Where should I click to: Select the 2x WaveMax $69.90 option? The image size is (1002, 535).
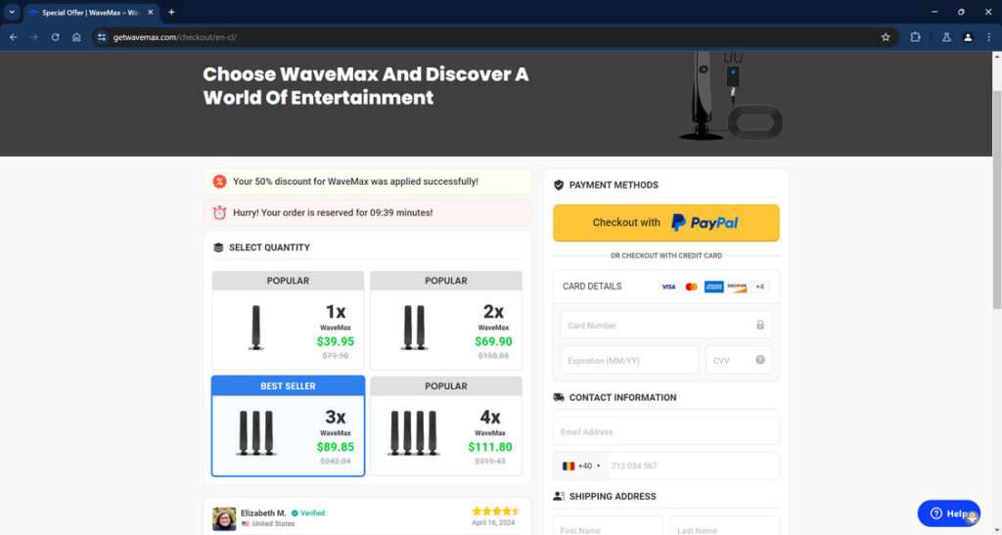coord(446,321)
